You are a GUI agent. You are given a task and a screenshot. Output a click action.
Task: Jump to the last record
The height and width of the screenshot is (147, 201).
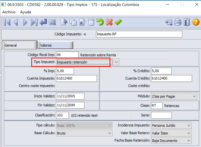[x=34, y=22]
